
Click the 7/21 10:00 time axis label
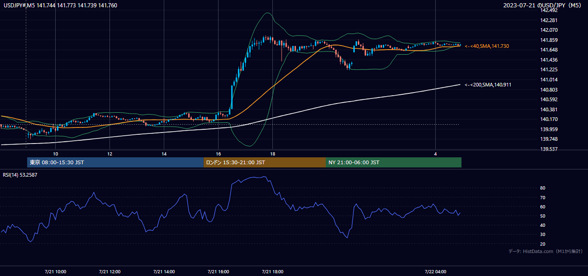click(55, 271)
